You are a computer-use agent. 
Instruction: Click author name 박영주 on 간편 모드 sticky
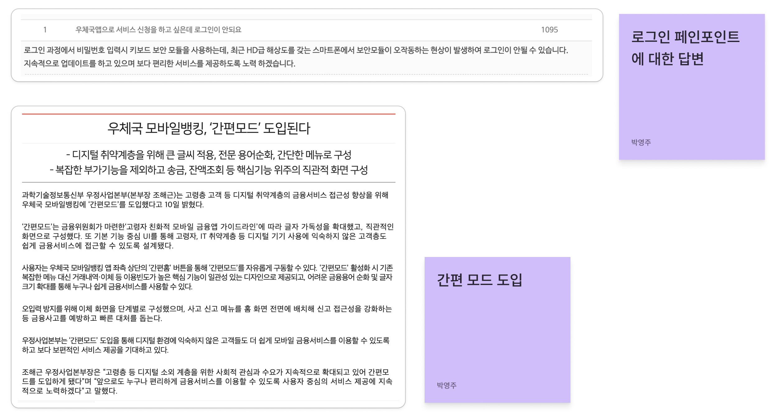tap(447, 385)
